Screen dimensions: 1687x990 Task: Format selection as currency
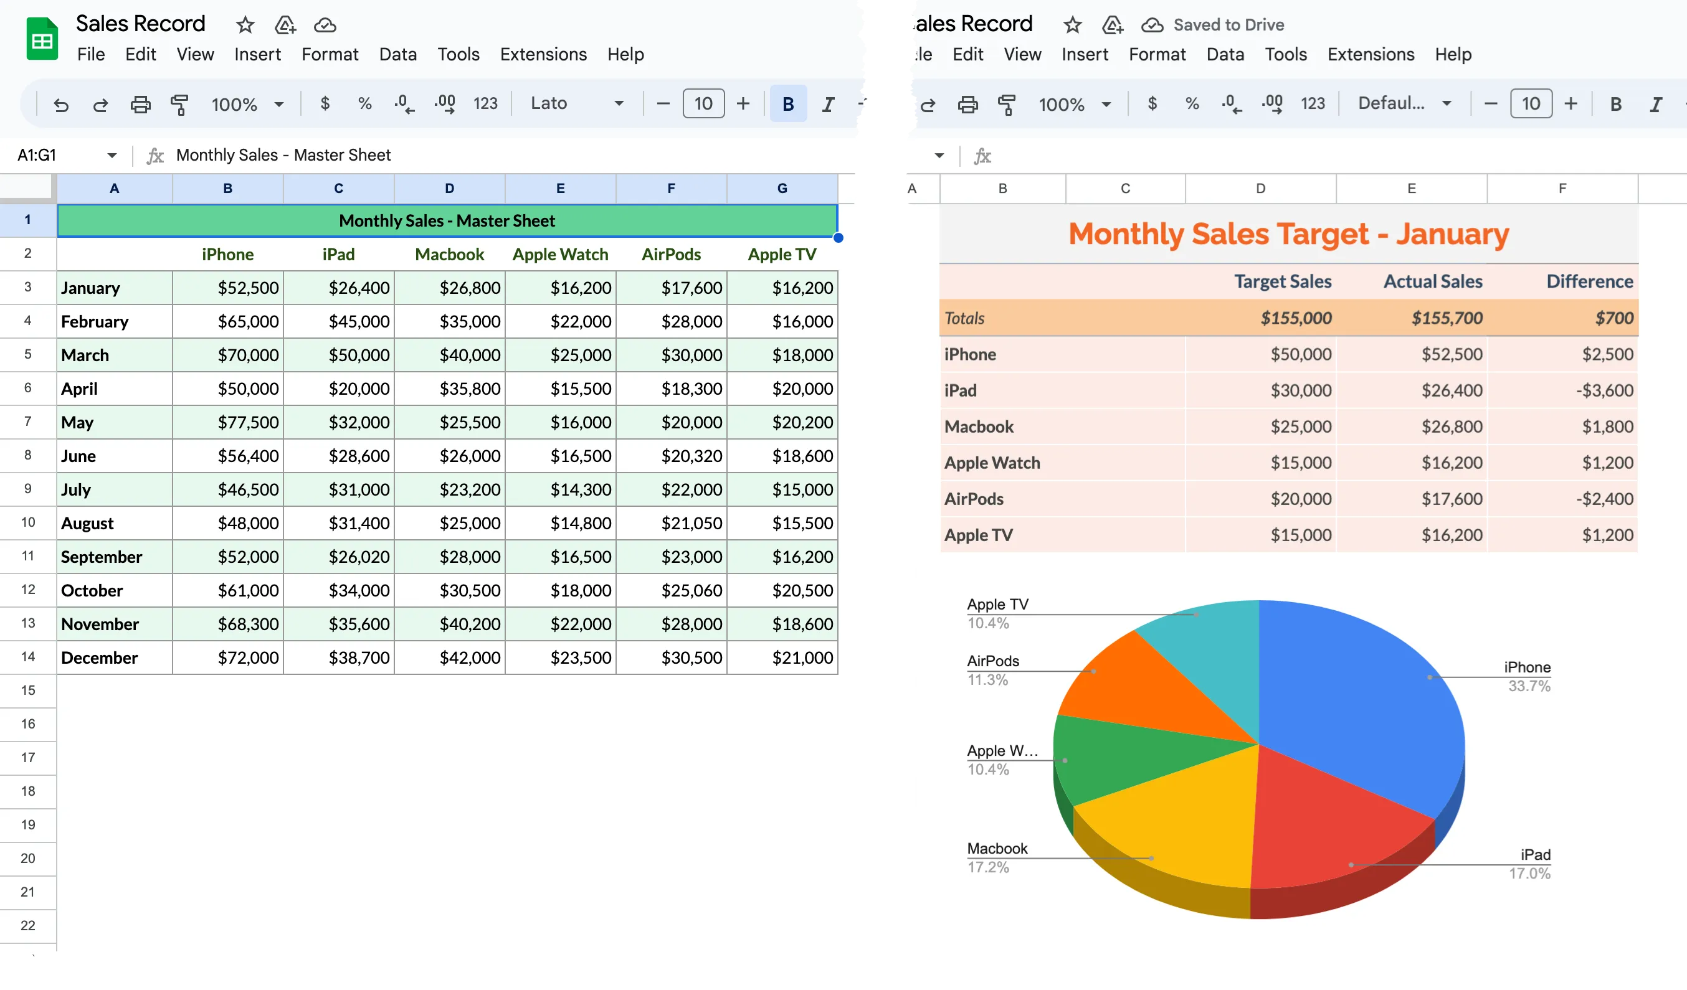(x=326, y=104)
